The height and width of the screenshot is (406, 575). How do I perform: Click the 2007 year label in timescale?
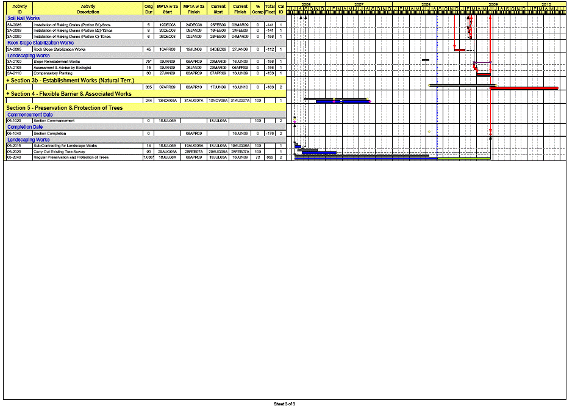coord(359,4)
